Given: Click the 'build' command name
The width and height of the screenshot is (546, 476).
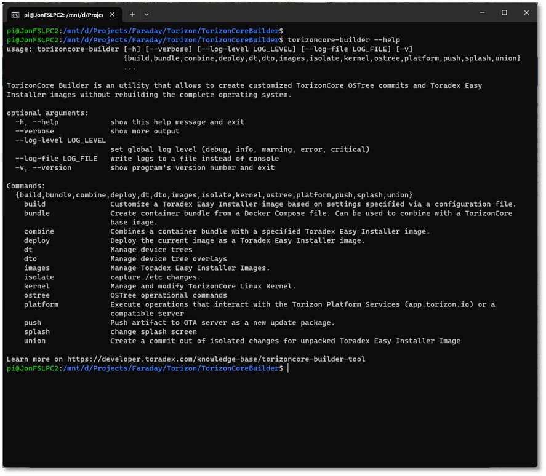Looking at the screenshot, I should 35,204.
